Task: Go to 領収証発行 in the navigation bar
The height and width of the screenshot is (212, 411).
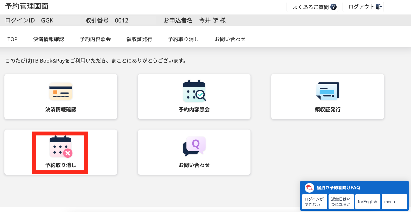Action: coord(140,39)
